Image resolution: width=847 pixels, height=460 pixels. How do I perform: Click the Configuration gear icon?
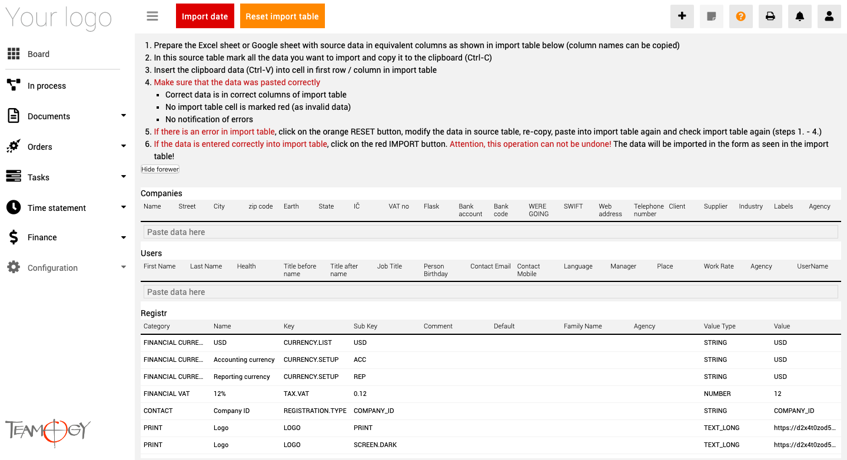pos(14,267)
